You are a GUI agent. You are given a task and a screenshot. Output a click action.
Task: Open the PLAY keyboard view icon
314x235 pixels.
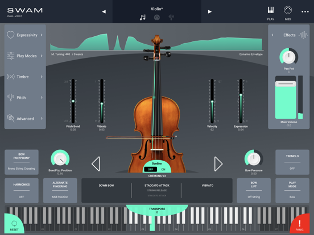pyautogui.click(x=271, y=10)
